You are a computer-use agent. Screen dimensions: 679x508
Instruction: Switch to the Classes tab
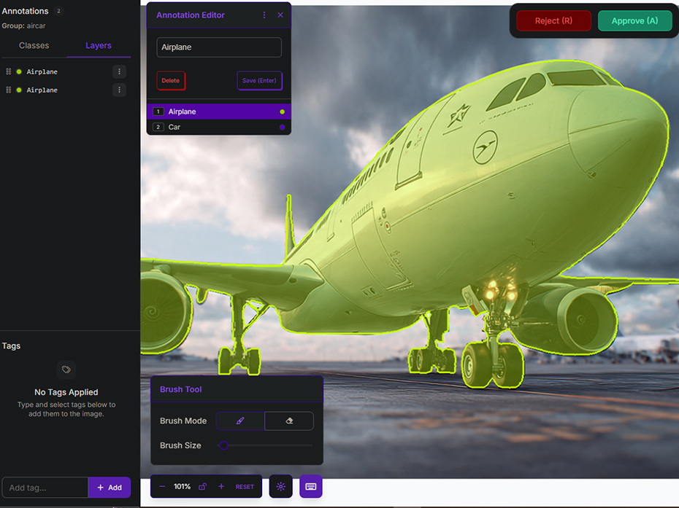coord(34,45)
